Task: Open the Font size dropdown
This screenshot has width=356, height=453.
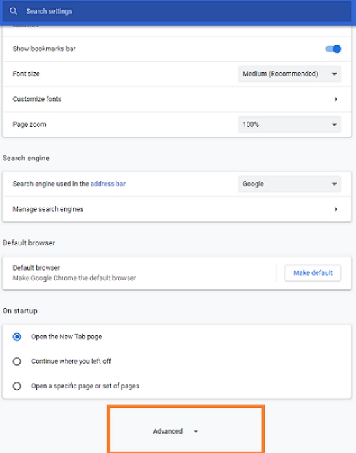Action: pyautogui.click(x=289, y=74)
